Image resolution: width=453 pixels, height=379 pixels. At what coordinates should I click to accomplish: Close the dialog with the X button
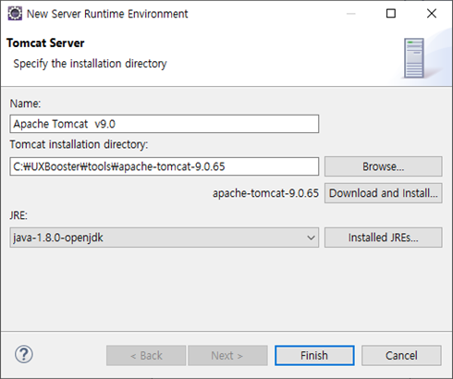click(432, 13)
